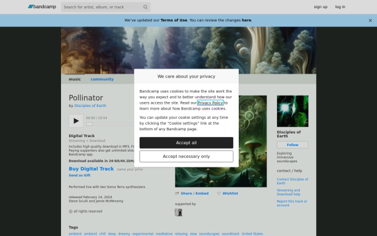Open the experimental tag
Screen dimensions: 377x236
143,234
